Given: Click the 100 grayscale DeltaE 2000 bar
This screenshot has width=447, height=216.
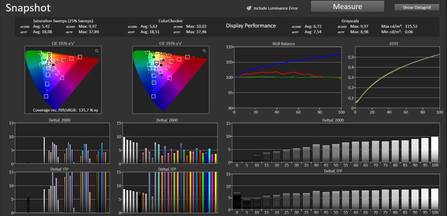Looking at the screenshot, I should tap(435, 149).
